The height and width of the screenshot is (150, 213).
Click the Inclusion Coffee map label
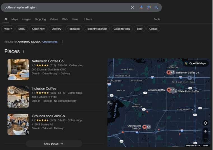click(x=156, y=90)
